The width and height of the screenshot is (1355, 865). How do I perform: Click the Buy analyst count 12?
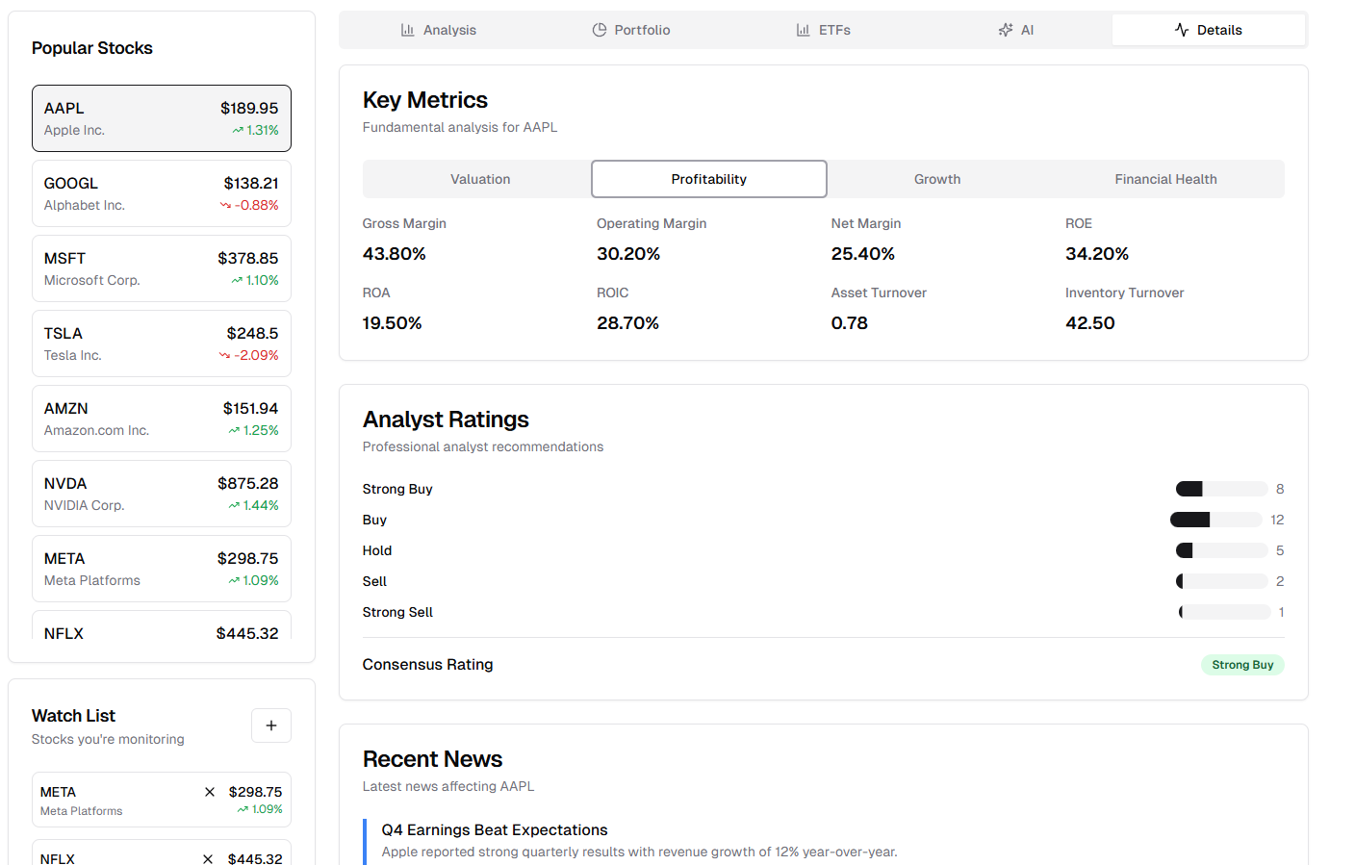pos(1277,520)
